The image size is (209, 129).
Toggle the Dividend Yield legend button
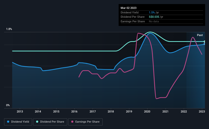[18, 122]
